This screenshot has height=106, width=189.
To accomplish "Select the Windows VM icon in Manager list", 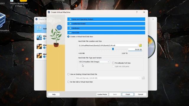I will point(39,37).
